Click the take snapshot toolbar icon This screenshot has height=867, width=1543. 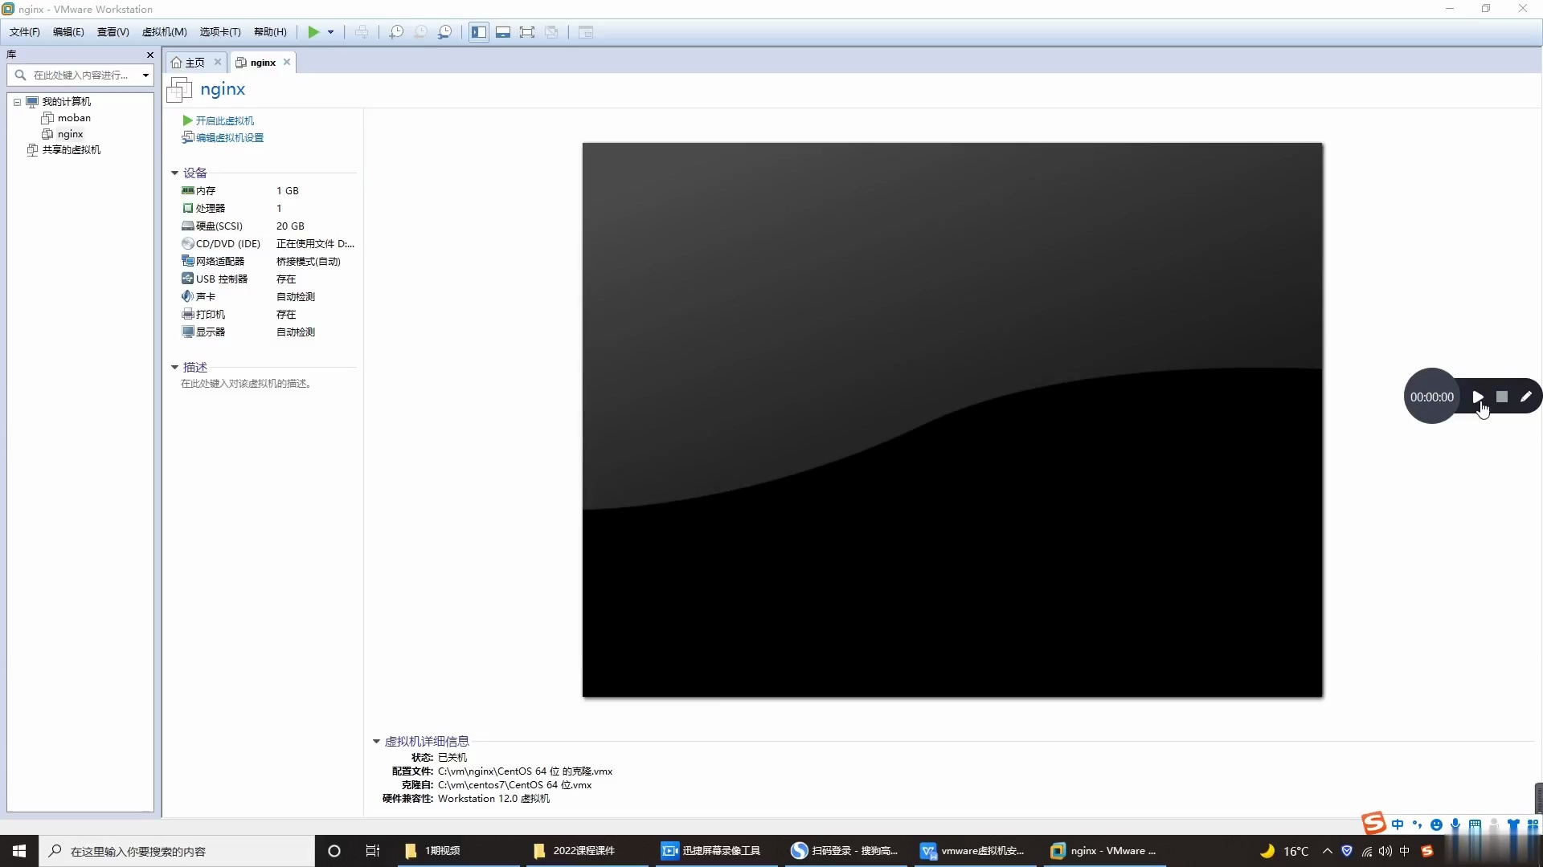396,32
